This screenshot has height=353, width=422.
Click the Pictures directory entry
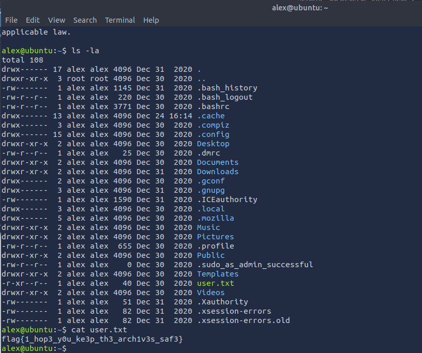[215, 237]
